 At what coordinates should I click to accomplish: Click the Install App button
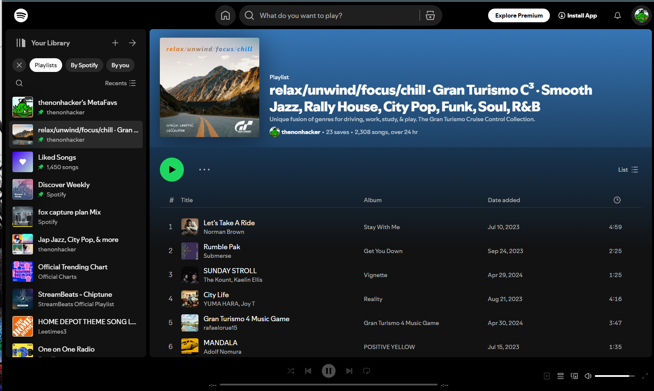[578, 15]
